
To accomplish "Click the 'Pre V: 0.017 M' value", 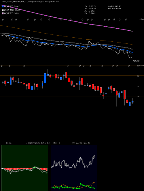I will (114, 9).
